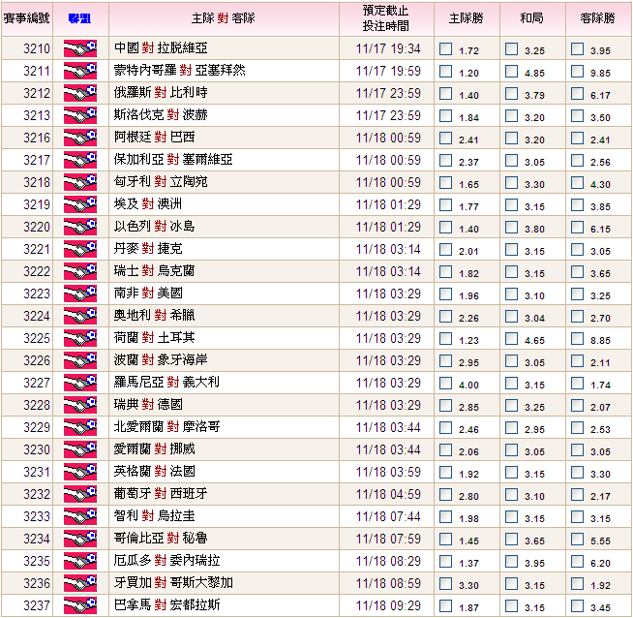
Task: Click the deadline 11/18 03:59 cell
Action: coord(388,472)
